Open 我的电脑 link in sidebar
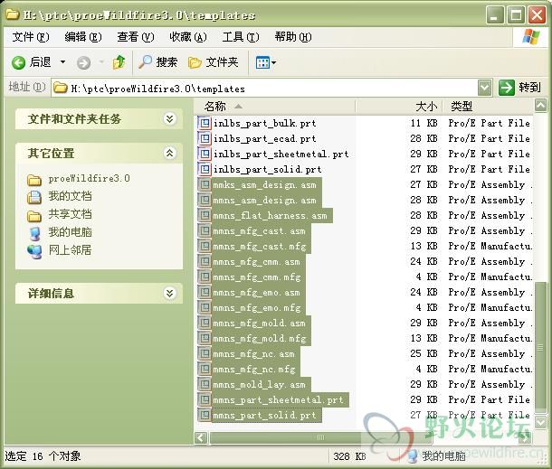The height and width of the screenshot is (469, 552). point(70,232)
